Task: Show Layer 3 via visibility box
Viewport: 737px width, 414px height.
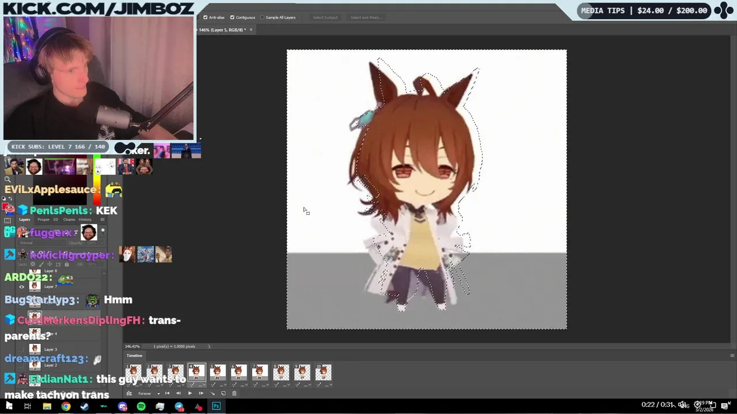Action: click(21, 349)
